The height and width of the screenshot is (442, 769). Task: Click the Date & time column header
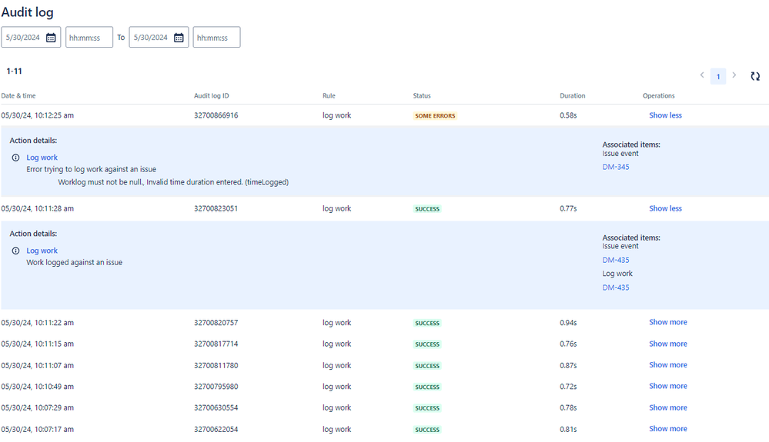[18, 96]
